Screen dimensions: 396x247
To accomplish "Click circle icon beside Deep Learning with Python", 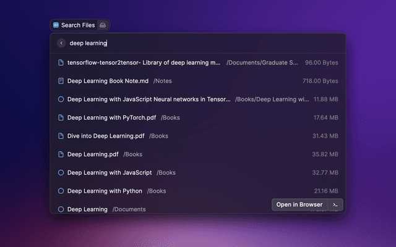I will [x=61, y=191].
